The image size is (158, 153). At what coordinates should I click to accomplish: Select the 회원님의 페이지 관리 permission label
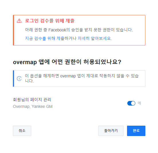[x=32, y=100]
